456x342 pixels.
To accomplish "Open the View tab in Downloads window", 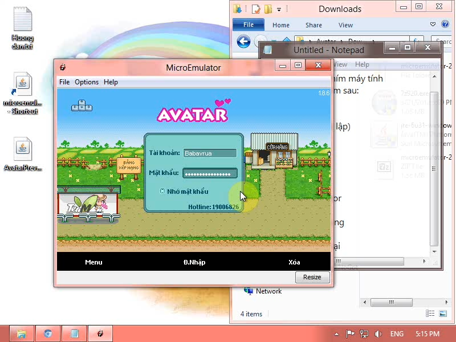I will (345, 25).
